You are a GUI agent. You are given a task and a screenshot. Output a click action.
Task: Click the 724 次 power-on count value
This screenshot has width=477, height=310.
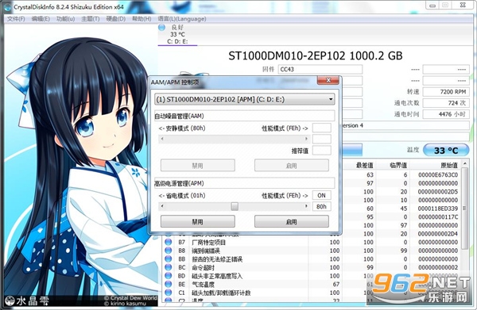point(446,103)
